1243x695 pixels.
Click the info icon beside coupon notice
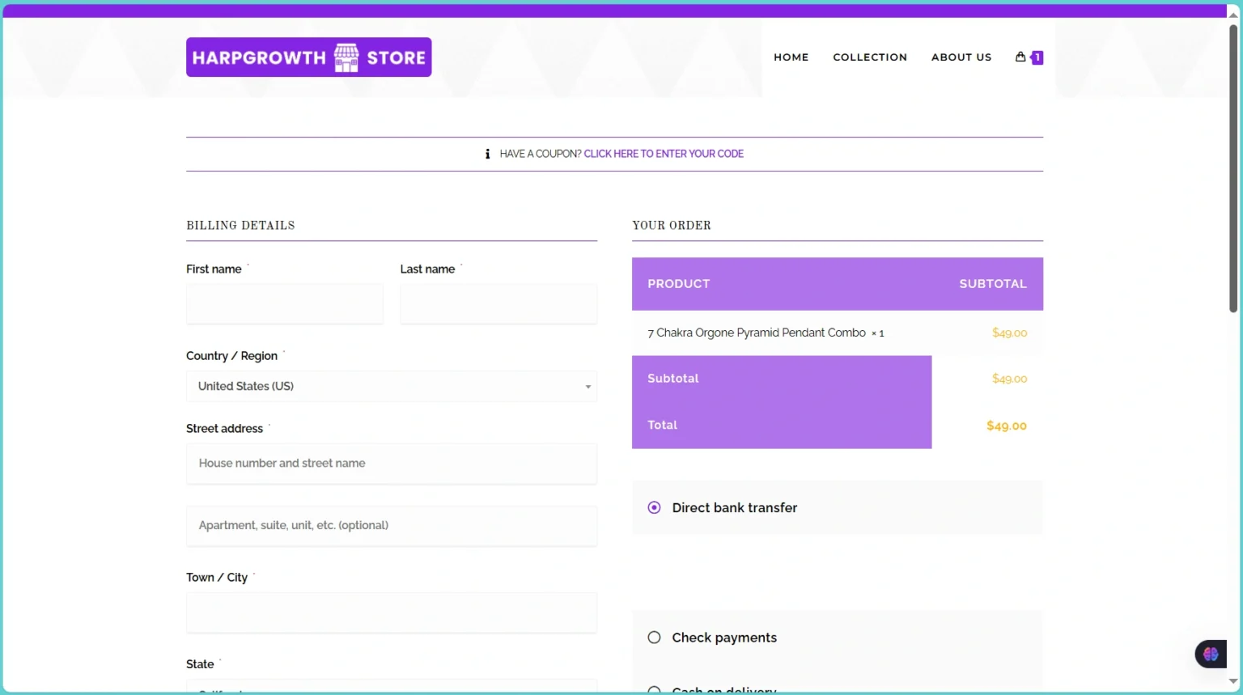click(487, 154)
